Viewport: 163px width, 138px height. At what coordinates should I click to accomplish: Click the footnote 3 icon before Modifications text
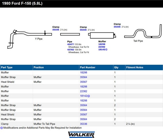click(x=1, y=128)
